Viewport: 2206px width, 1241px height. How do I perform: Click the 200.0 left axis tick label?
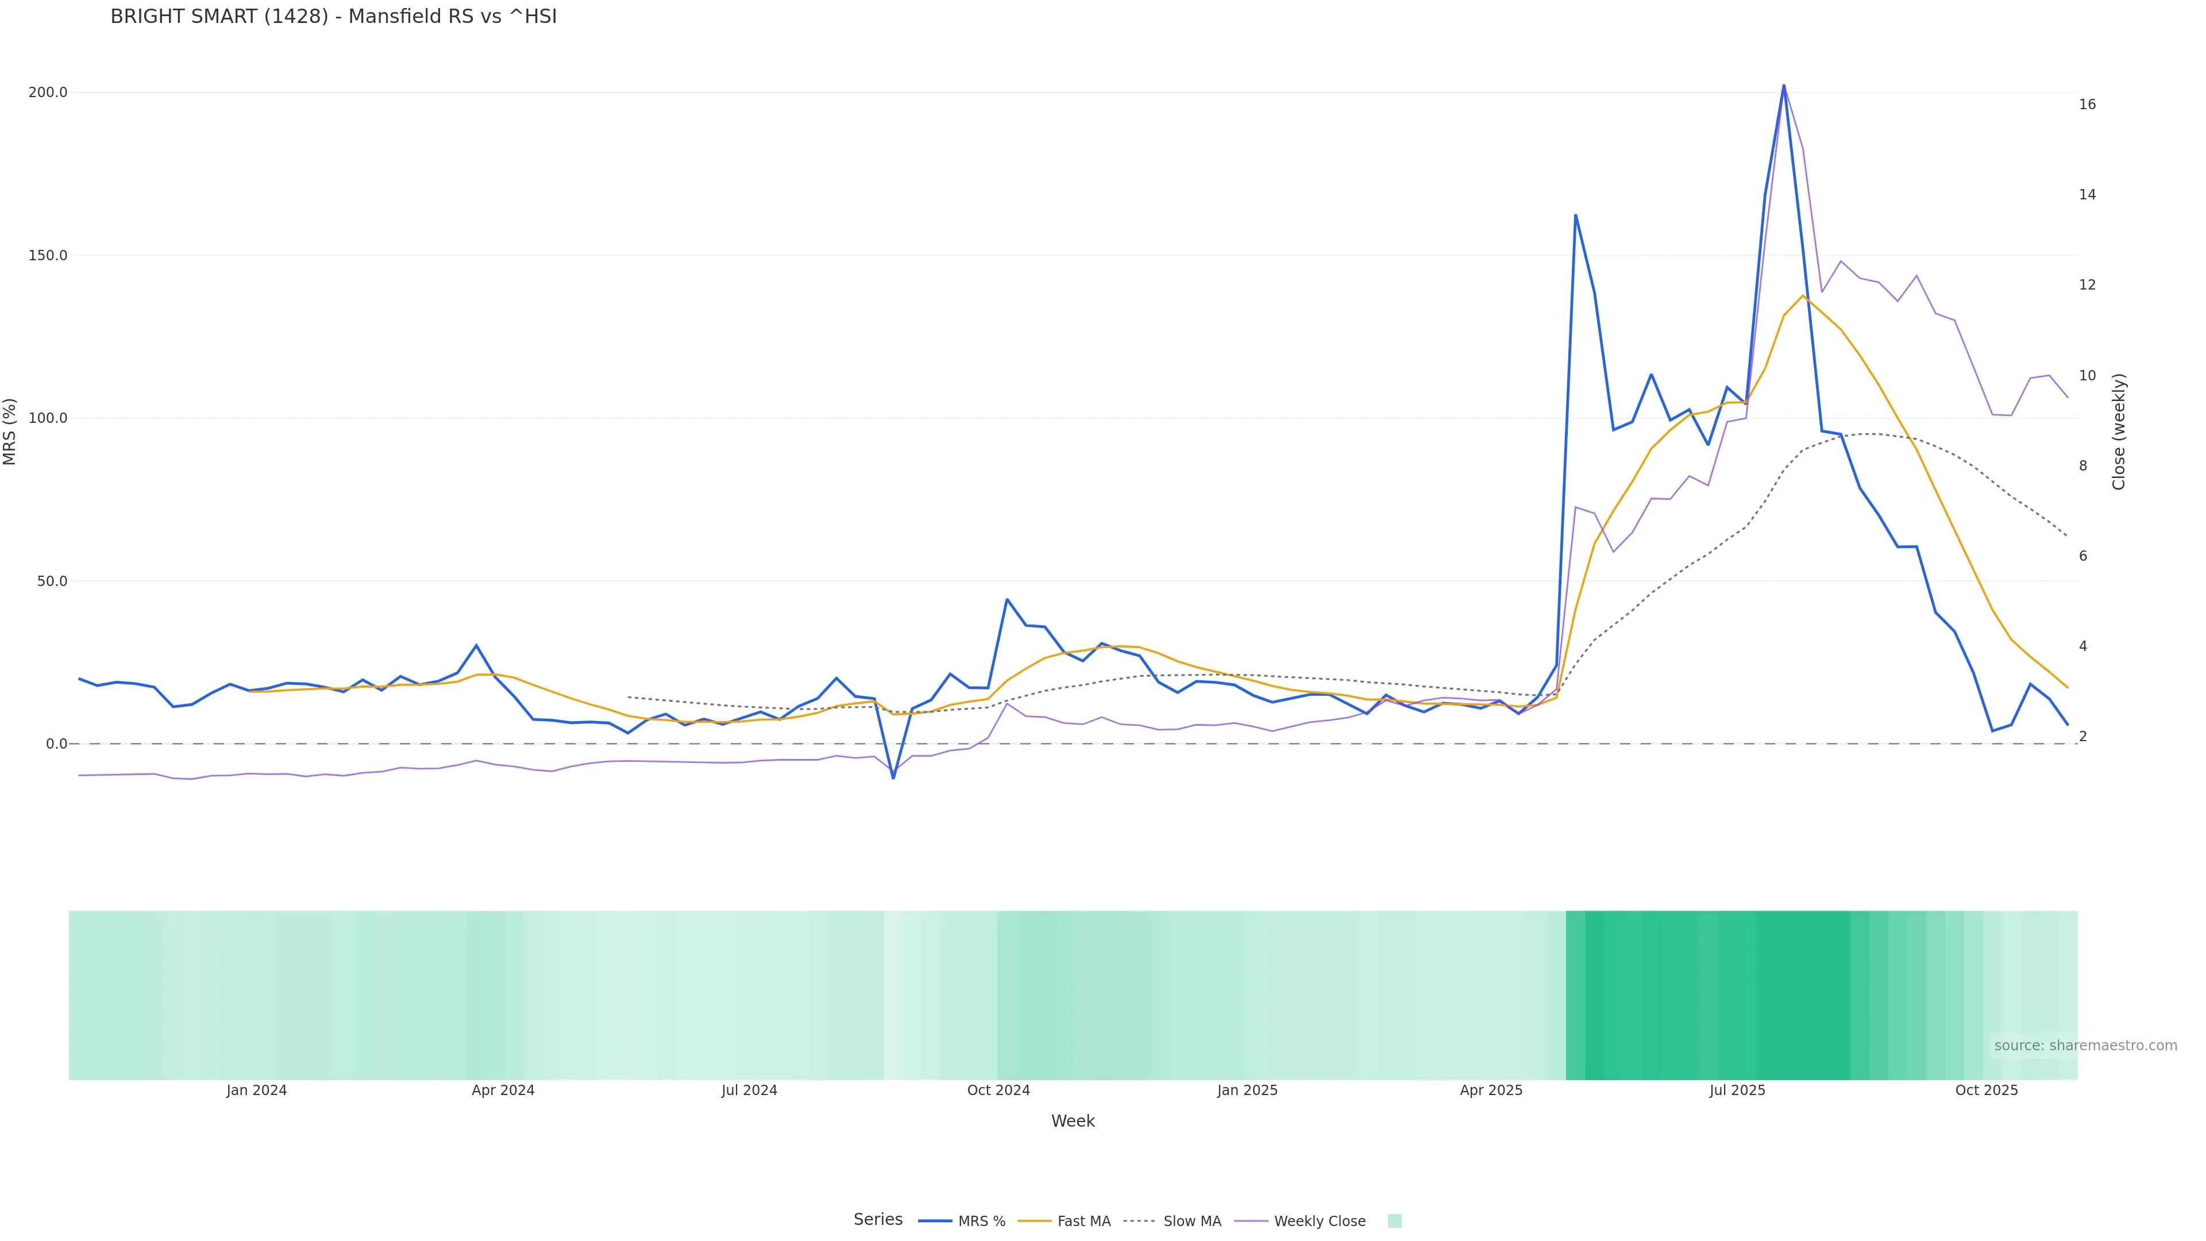(48, 93)
